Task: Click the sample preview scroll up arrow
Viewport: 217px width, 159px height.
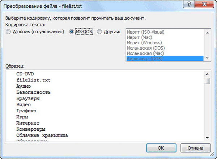Action: (x=207, y=74)
